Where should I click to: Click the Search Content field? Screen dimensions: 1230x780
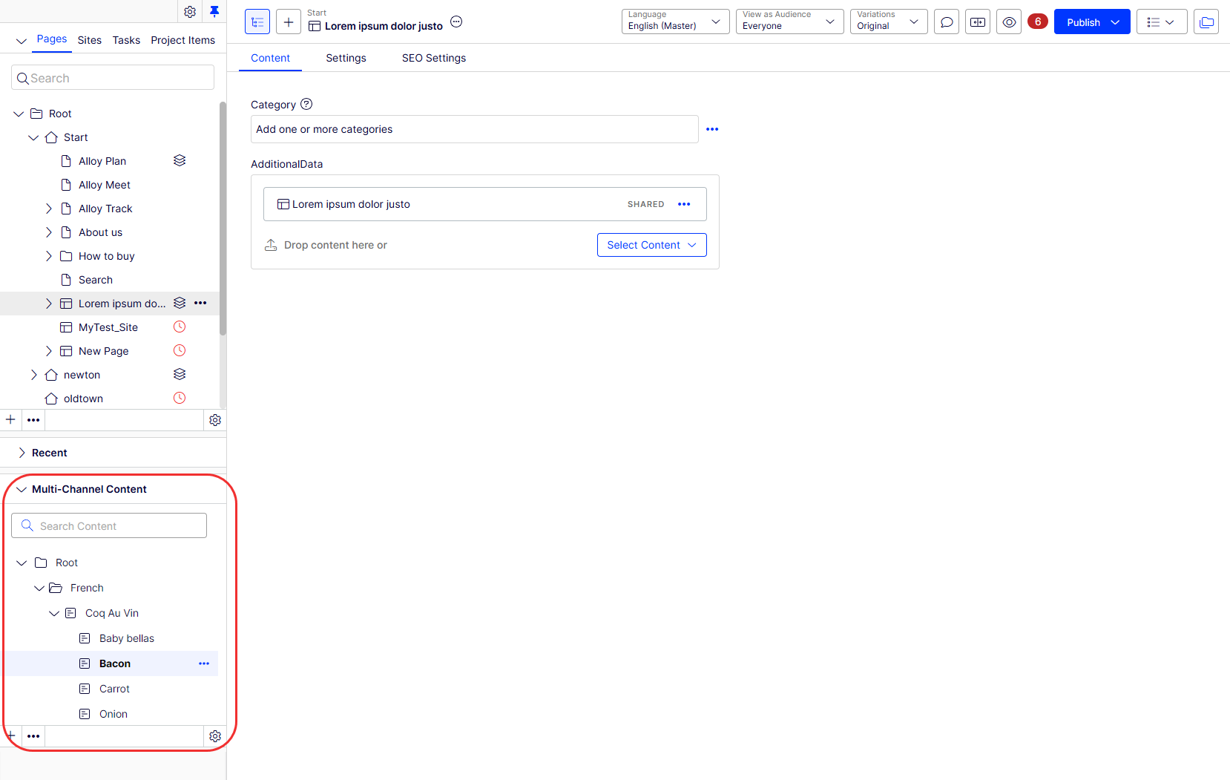pyautogui.click(x=109, y=525)
